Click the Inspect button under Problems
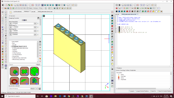 (132, 91)
